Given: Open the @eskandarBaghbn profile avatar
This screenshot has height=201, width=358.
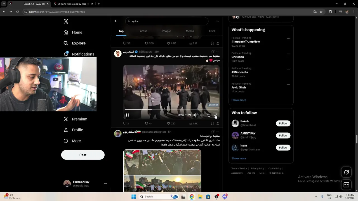Looking at the screenshot, I should [118, 134].
